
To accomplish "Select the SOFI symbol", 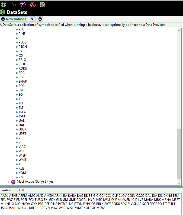I will 22,86.
